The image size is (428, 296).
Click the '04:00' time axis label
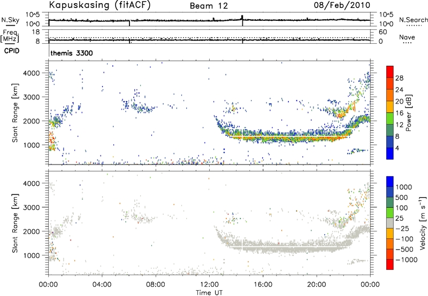click(x=102, y=285)
